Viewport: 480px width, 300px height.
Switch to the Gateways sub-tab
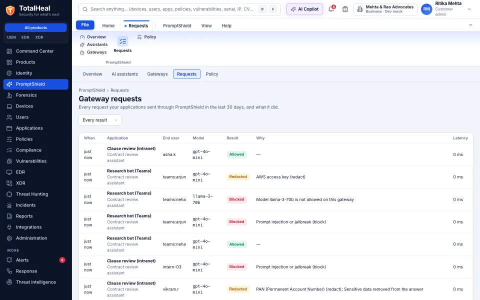(157, 74)
